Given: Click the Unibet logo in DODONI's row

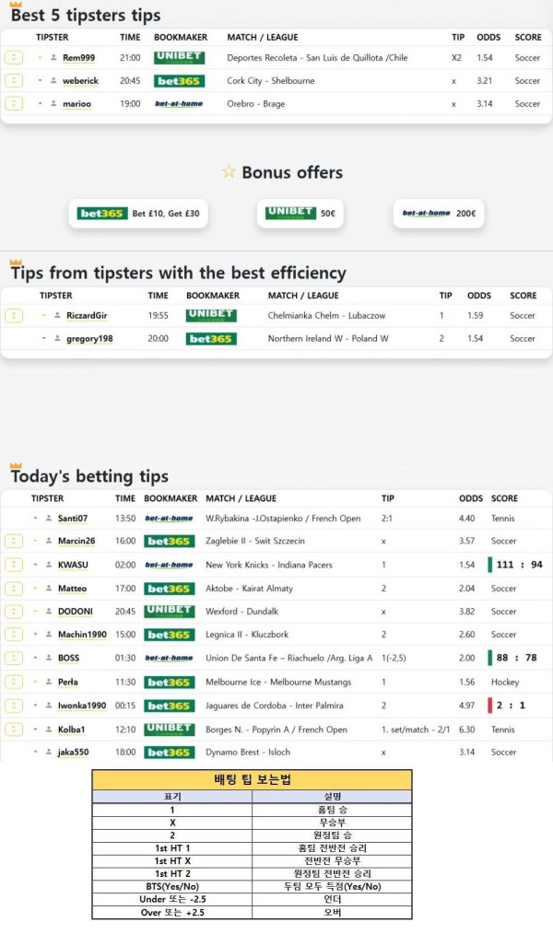Looking at the screenshot, I should click(169, 611).
